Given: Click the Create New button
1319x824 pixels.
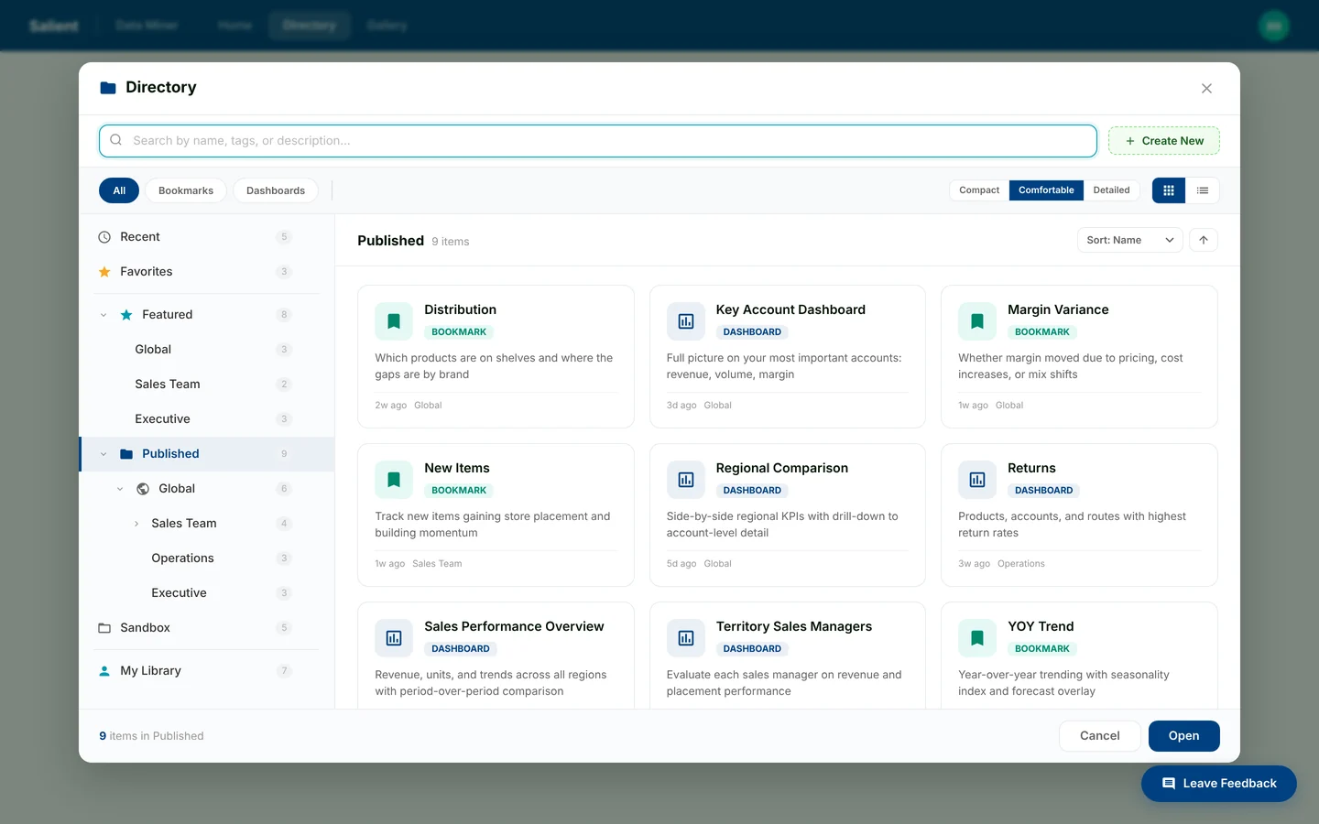Looking at the screenshot, I should 1164,141.
